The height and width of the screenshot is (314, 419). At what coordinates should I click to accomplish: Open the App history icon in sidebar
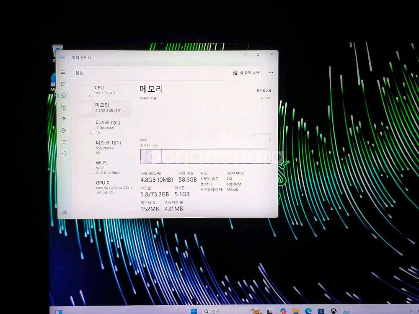pyautogui.click(x=64, y=107)
